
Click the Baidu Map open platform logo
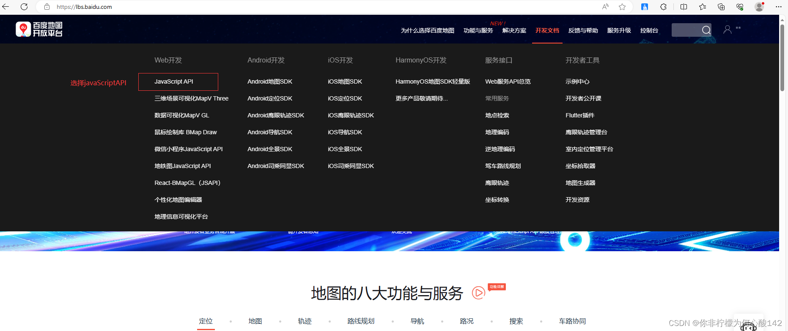click(39, 30)
